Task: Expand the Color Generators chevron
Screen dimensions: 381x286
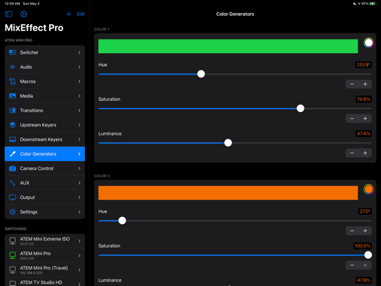Action: 79,153
